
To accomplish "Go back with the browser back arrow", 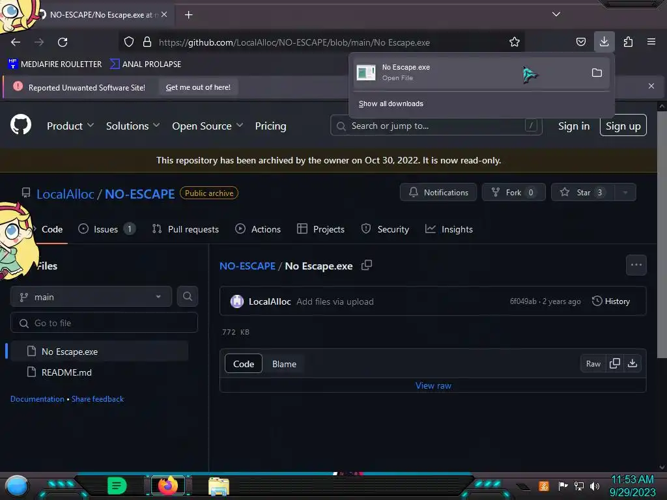I will [x=16, y=42].
